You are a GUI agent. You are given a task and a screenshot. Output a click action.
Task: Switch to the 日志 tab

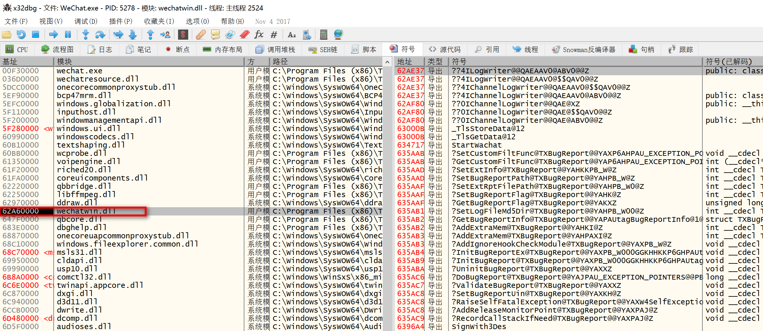pos(100,50)
